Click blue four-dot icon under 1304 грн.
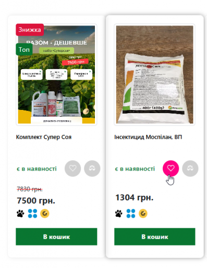This screenshot has width=207, height=268. coord(131,214)
